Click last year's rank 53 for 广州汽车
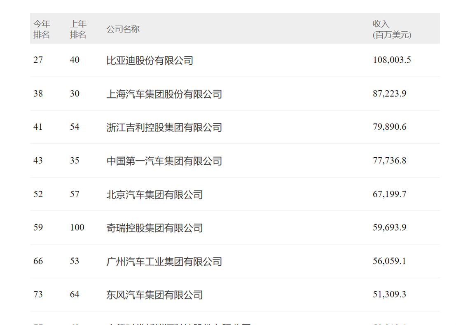The width and height of the screenshot is (456, 325). (x=75, y=261)
